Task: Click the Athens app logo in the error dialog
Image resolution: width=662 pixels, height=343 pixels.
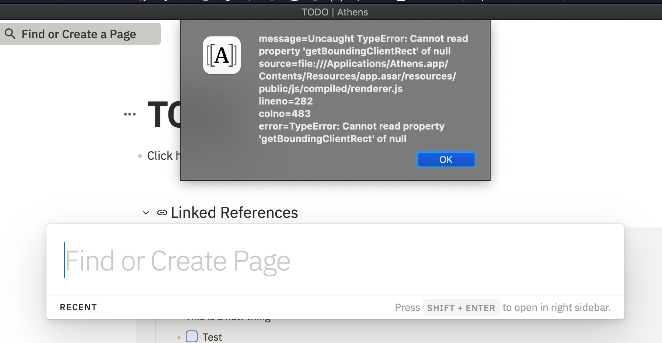Action: tap(222, 56)
